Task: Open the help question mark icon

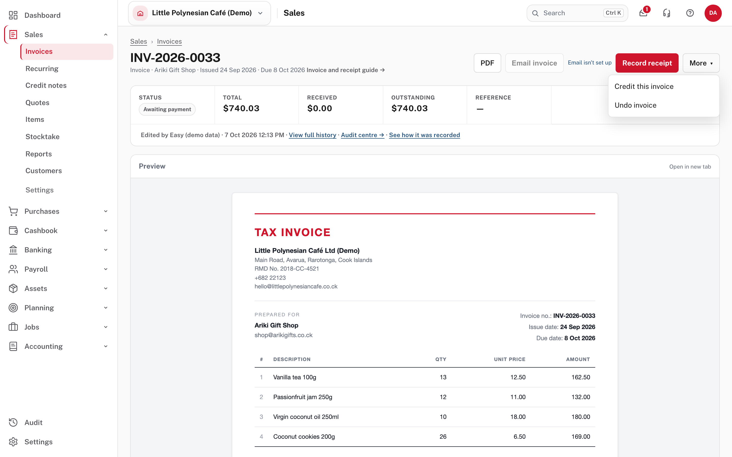Action: click(x=690, y=13)
